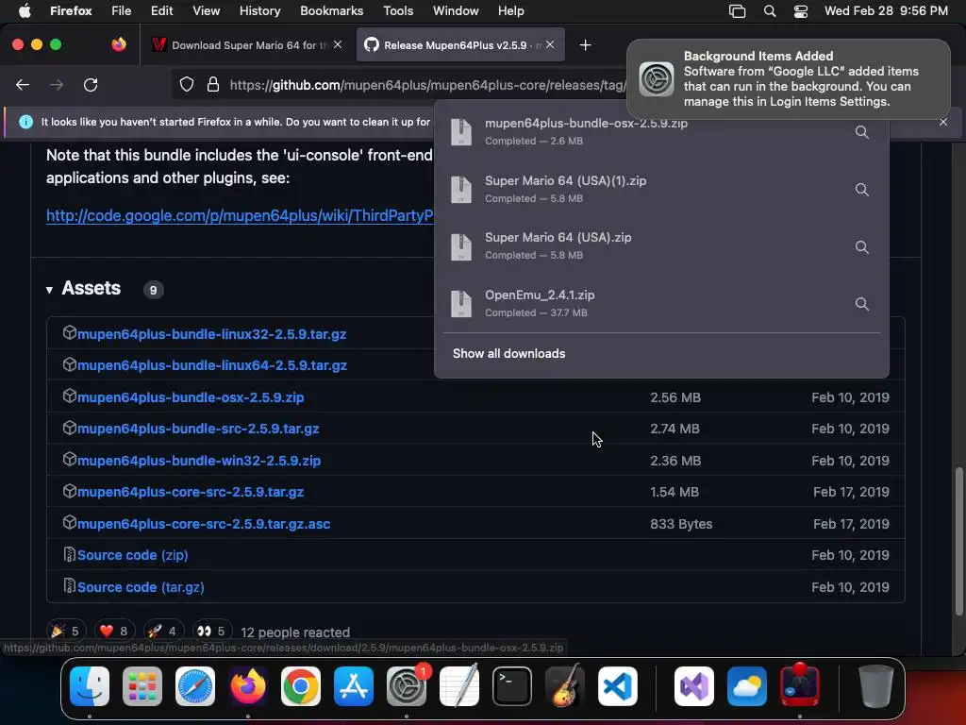The height and width of the screenshot is (725, 966).
Task: Click the clock showing Wed Feb 28 9:56 PM
Action: [886, 10]
